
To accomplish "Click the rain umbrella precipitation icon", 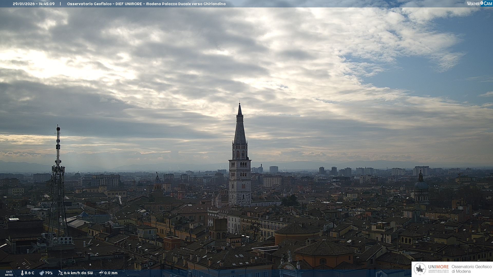I will tap(101, 273).
